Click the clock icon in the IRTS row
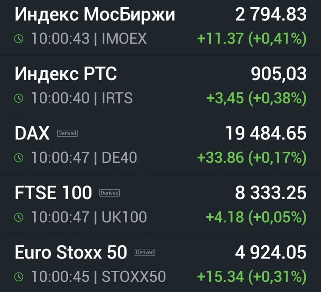The height and width of the screenshot is (292, 321). [x=19, y=98]
